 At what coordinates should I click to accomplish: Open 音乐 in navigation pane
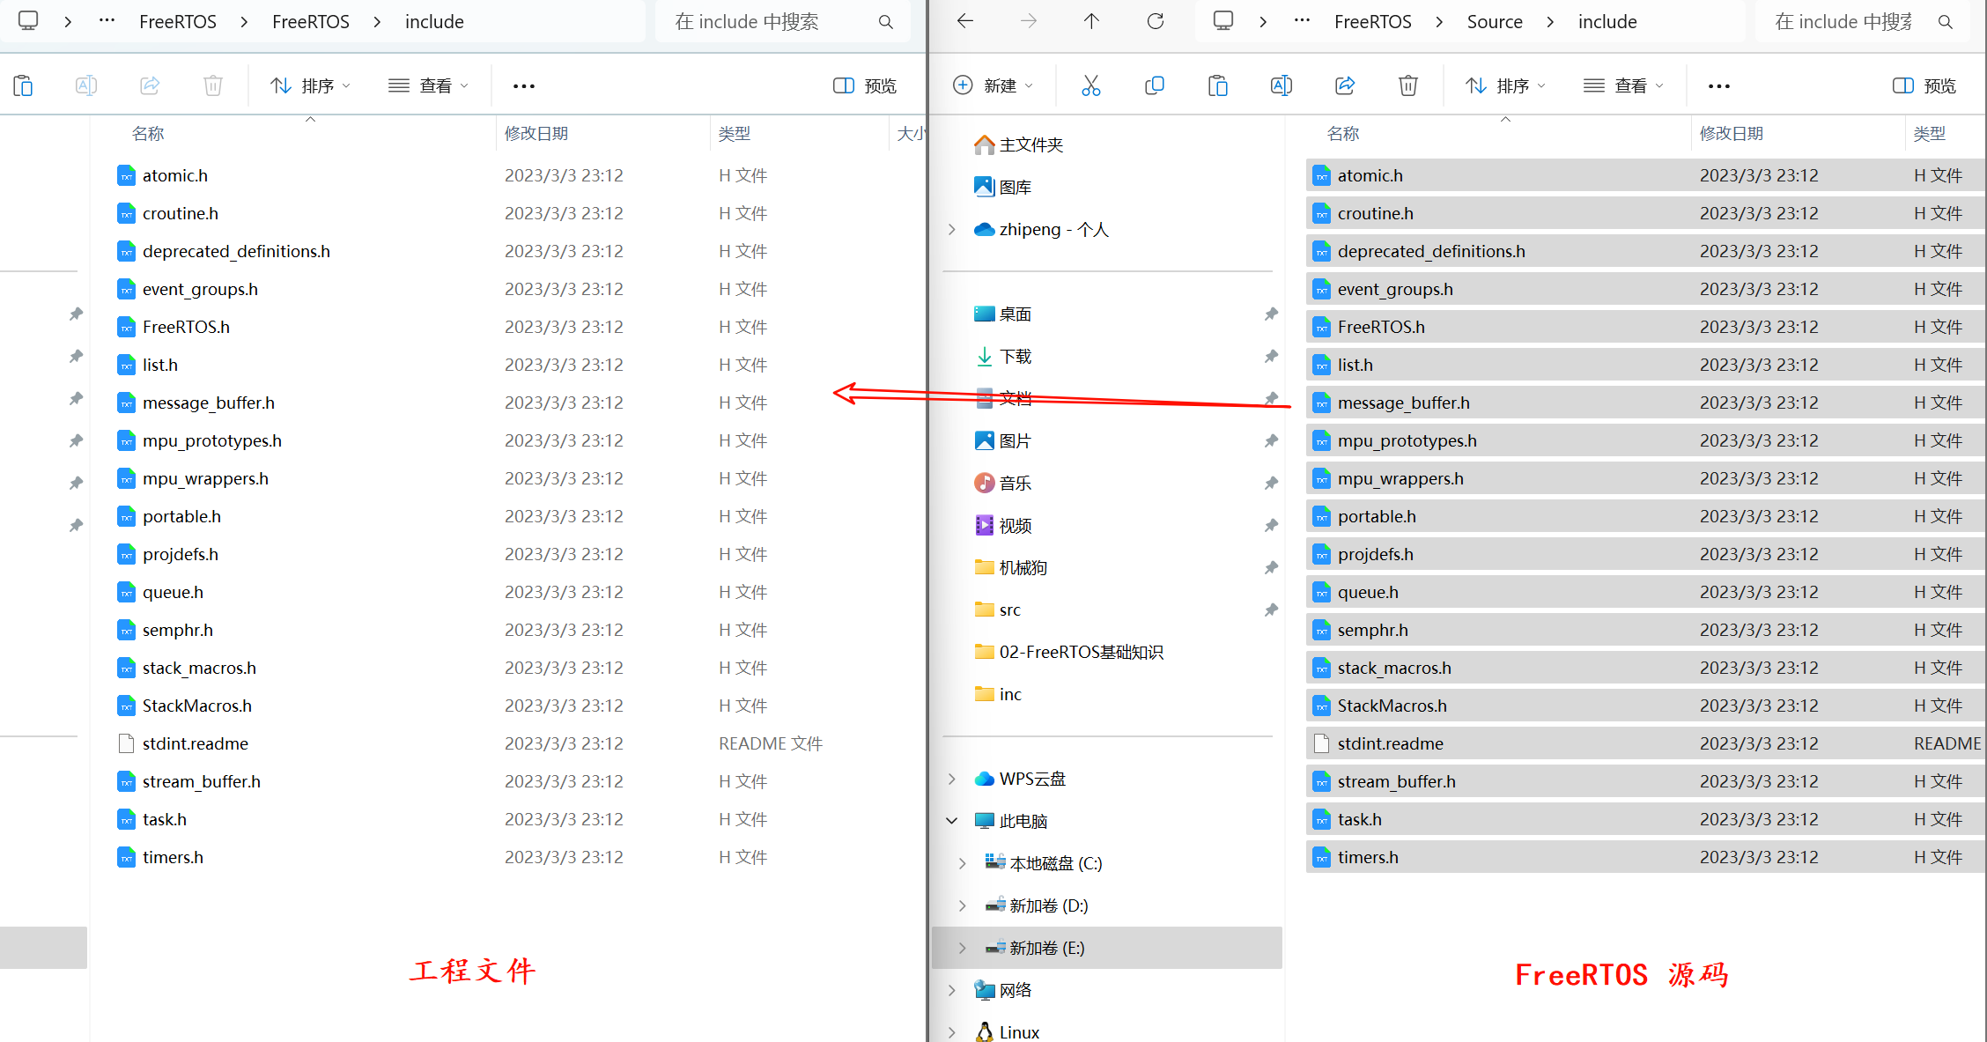[1003, 484]
